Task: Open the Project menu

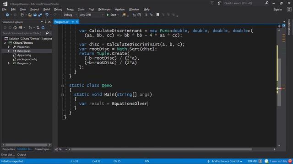Action: [35, 9]
